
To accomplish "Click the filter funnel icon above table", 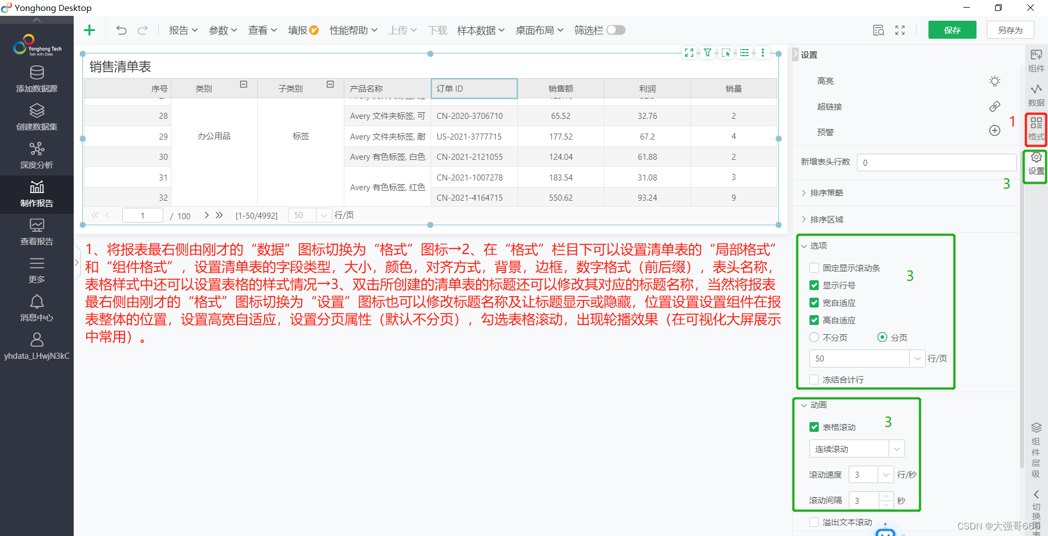I will pos(707,53).
